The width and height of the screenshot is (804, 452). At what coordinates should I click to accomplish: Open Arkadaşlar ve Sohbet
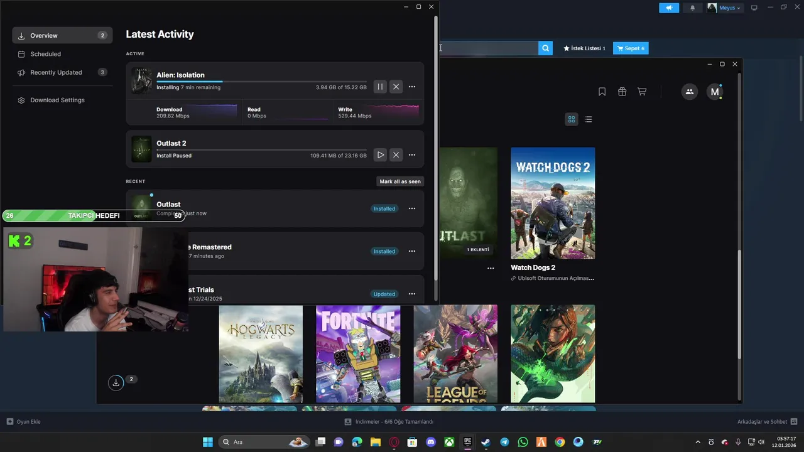[x=767, y=422]
